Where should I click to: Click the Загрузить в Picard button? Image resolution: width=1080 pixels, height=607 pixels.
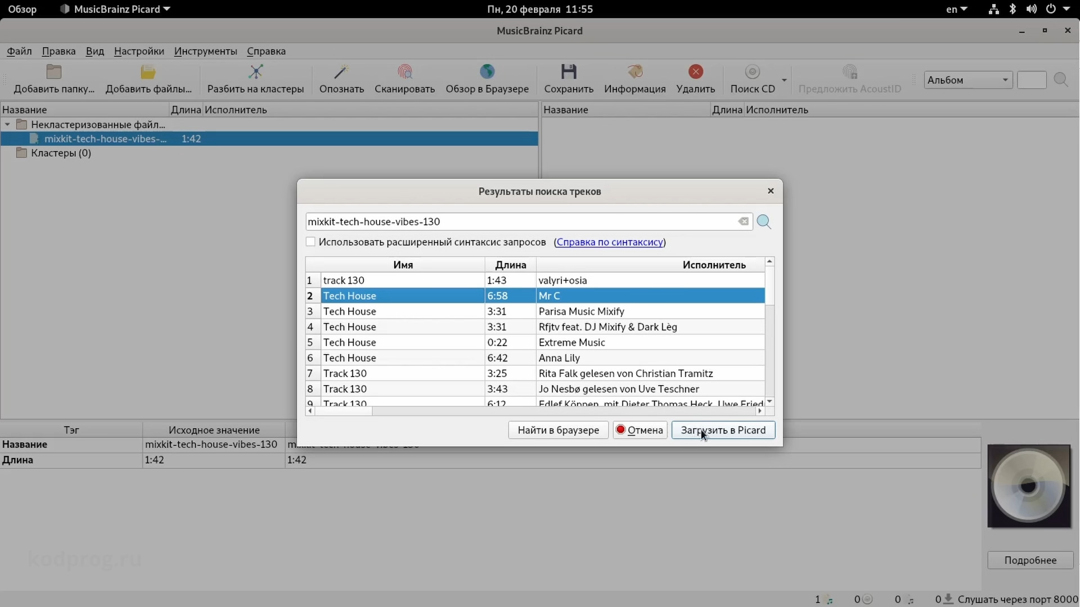coord(723,430)
